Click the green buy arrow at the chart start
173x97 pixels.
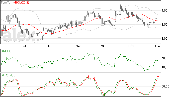2,94
